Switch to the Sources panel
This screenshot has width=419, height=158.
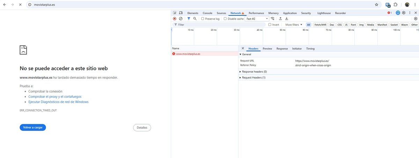(x=221, y=13)
